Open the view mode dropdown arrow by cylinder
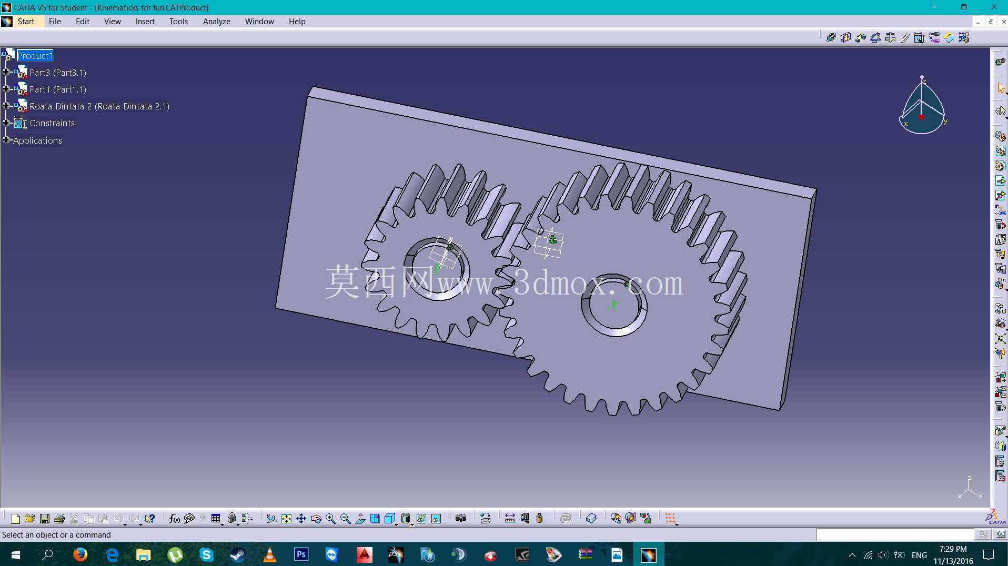The image size is (1008, 566). click(x=412, y=524)
